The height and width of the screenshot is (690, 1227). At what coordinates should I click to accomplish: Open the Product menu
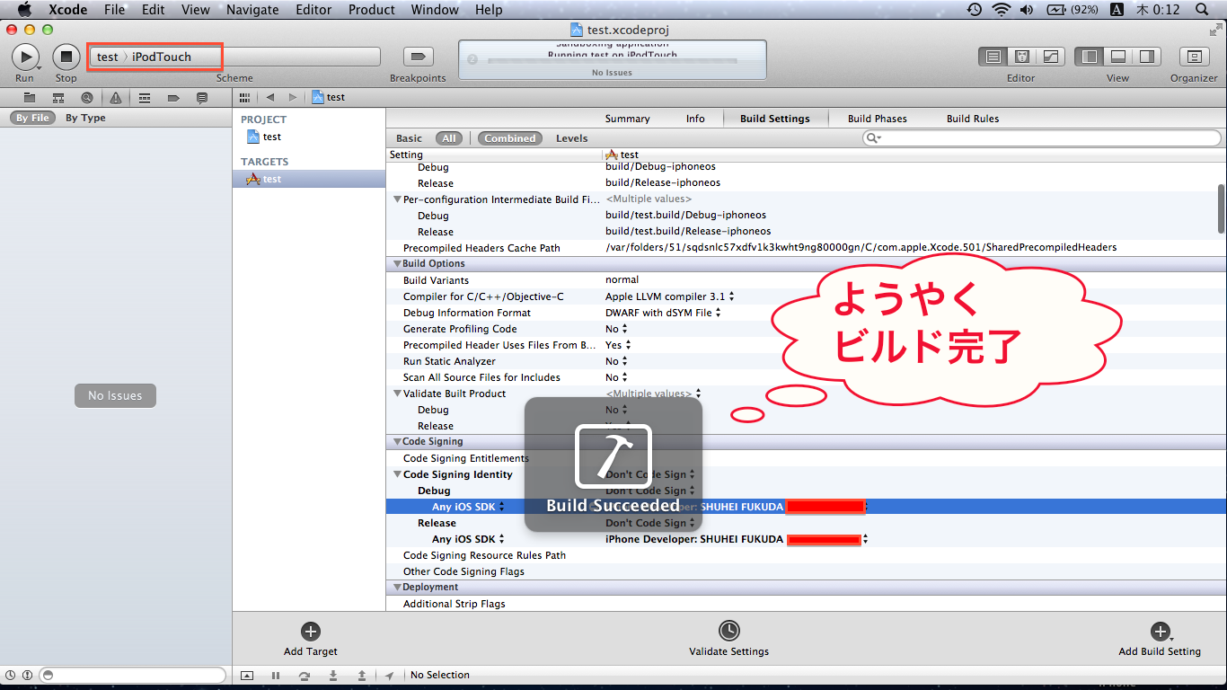[x=372, y=10]
